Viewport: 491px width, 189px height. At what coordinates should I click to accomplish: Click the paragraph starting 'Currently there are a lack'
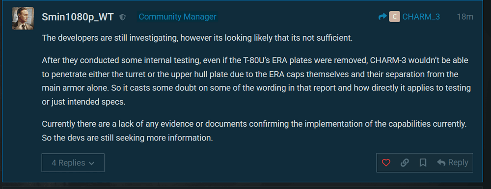click(254, 131)
